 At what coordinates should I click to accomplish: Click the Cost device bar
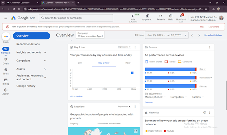point(171,69)
